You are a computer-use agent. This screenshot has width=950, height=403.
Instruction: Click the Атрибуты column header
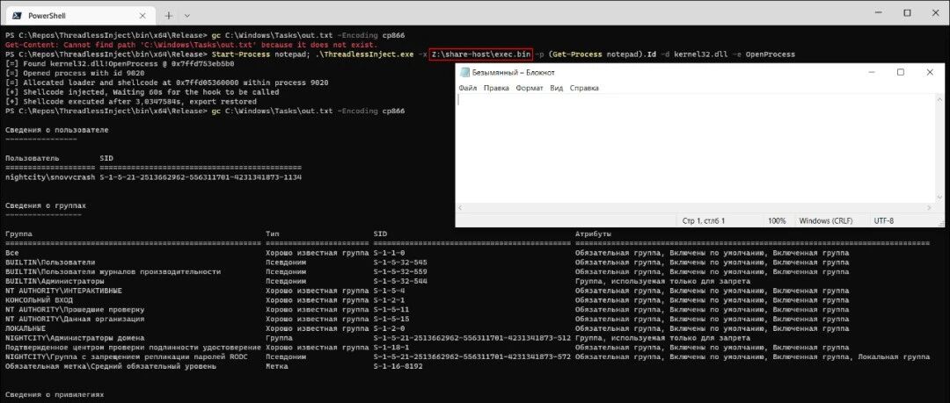click(593, 234)
